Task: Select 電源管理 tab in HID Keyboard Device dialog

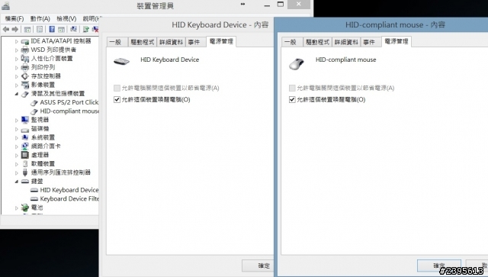Action: [221, 41]
